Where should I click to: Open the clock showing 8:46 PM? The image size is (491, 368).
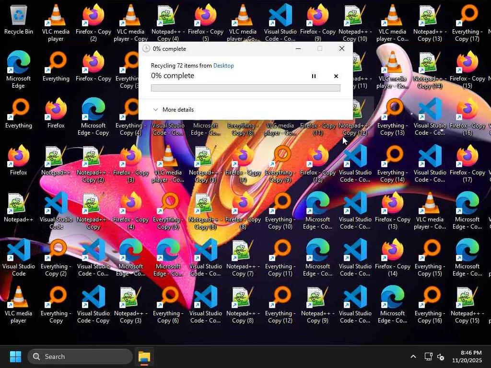click(x=467, y=356)
